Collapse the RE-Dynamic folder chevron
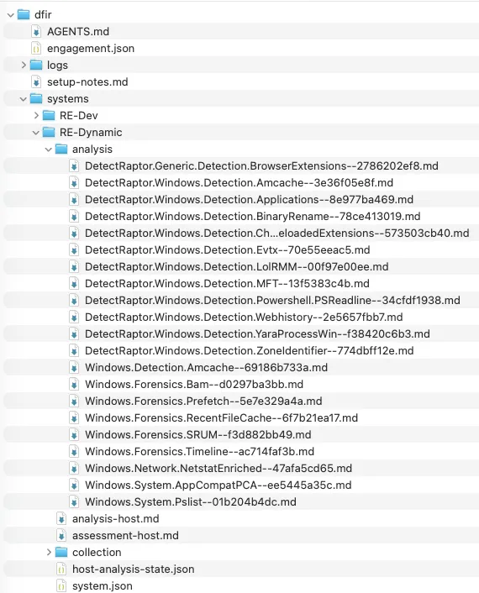Screen dimensions: 479x593 click(36, 133)
